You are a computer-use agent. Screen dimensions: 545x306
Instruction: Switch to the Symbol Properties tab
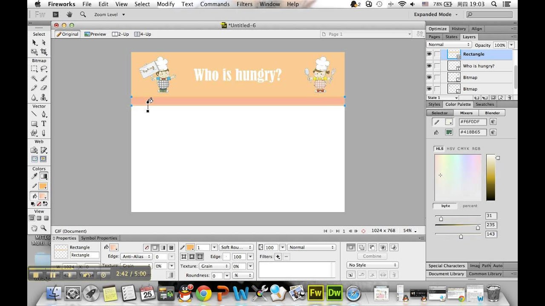(99, 238)
